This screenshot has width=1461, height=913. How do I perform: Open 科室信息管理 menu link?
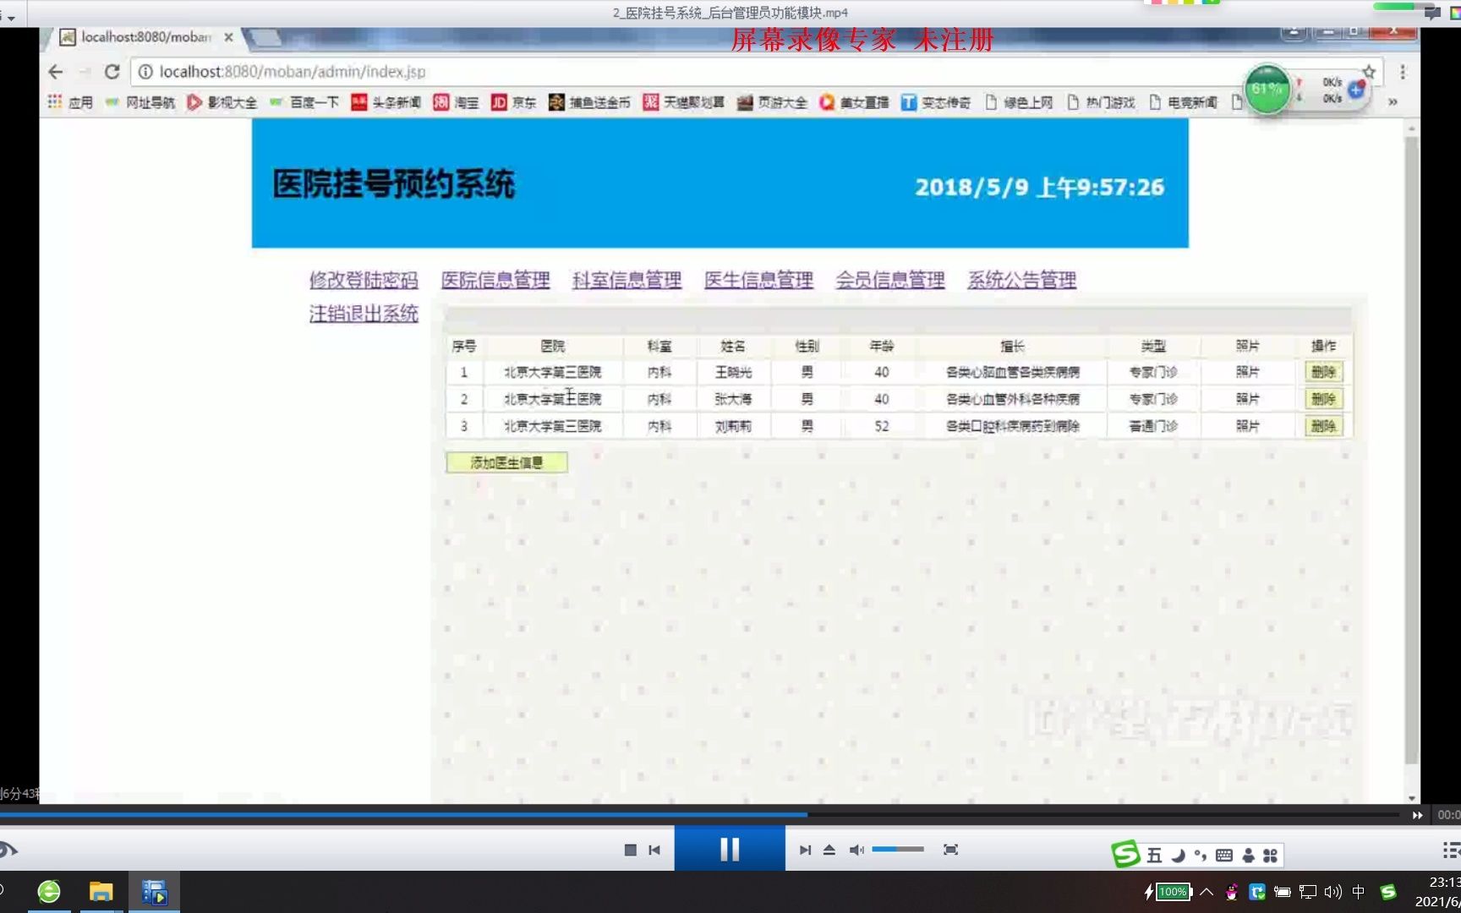pos(627,280)
